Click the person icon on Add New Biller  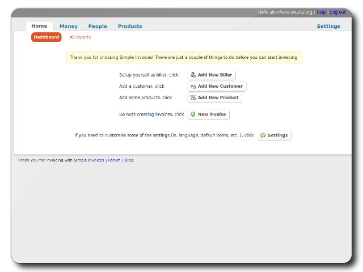point(193,75)
